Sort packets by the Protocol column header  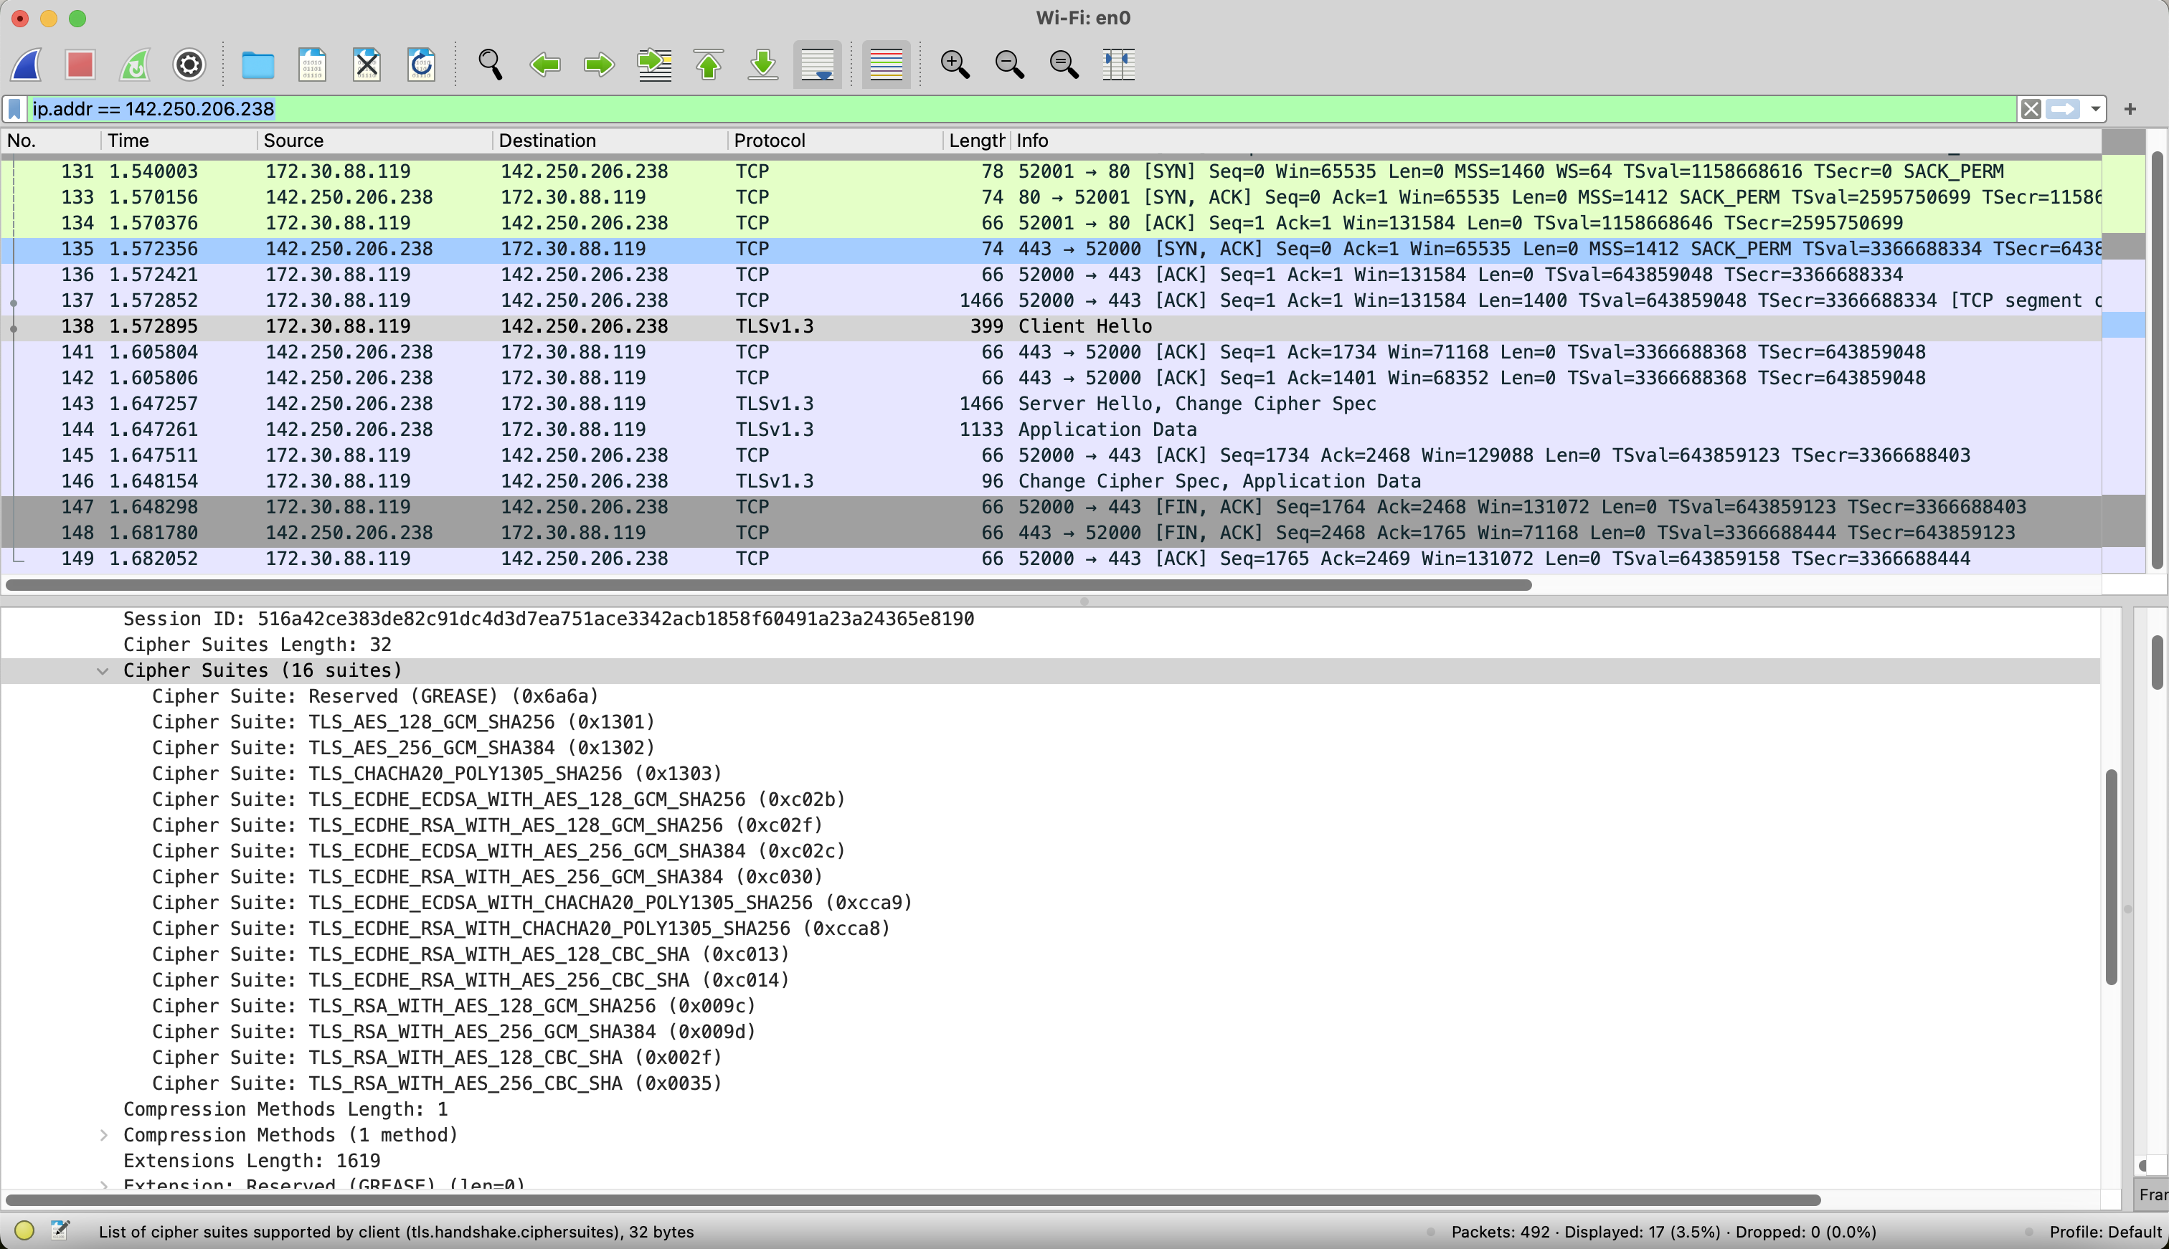tap(770, 141)
